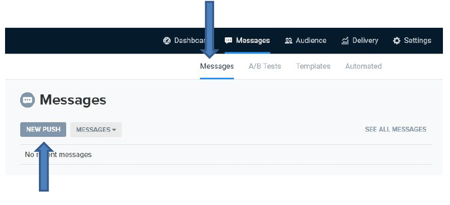This screenshot has width=450, height=205.
Task: Click the round chat icon beside Messages heading
Action: coord(27,100)
